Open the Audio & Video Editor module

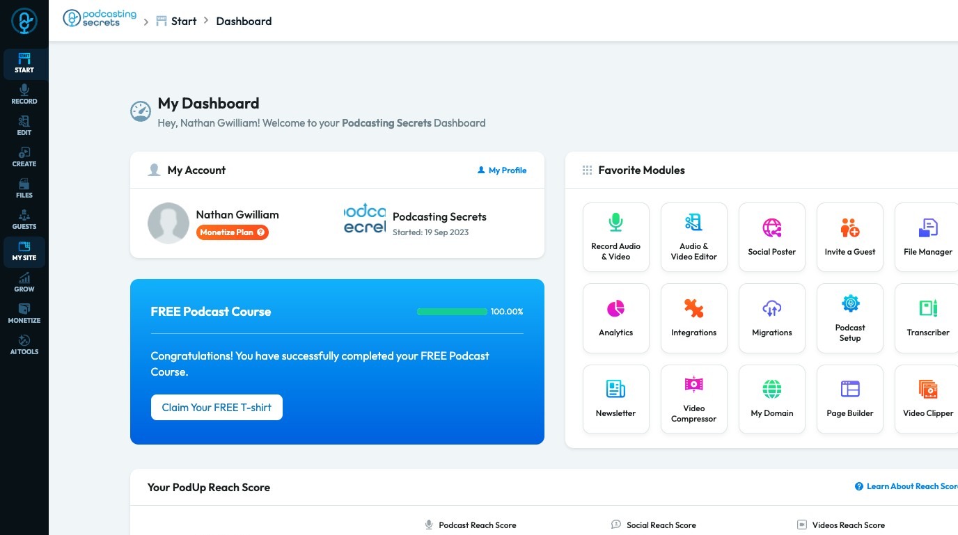pyautogui.click(x=694, y=237)
